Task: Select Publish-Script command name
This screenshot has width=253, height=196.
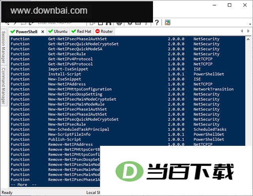Action: [x=64, y=139]
